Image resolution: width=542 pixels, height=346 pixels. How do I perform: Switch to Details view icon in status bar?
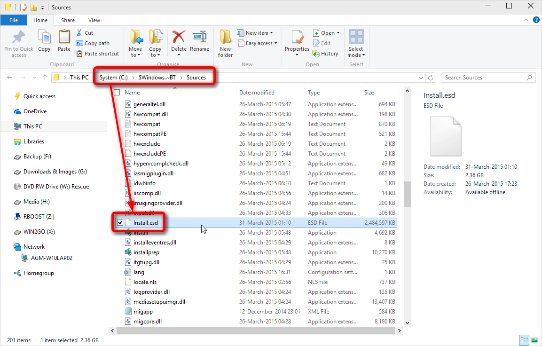point(524,340)
